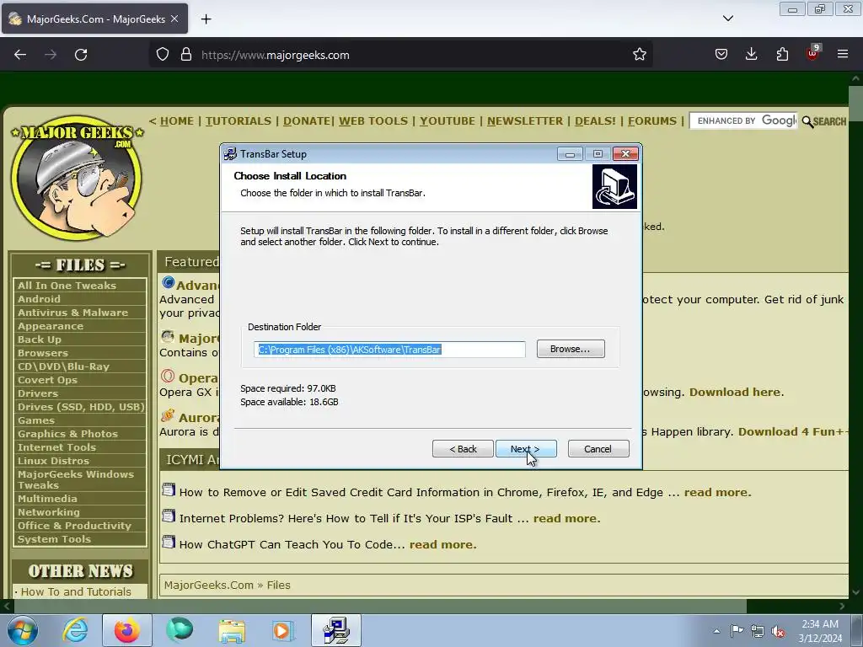
Task: Open the Graphics & Photos category
Action: 67,434
